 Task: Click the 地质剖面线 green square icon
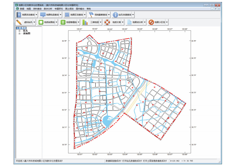coord(41,22)
